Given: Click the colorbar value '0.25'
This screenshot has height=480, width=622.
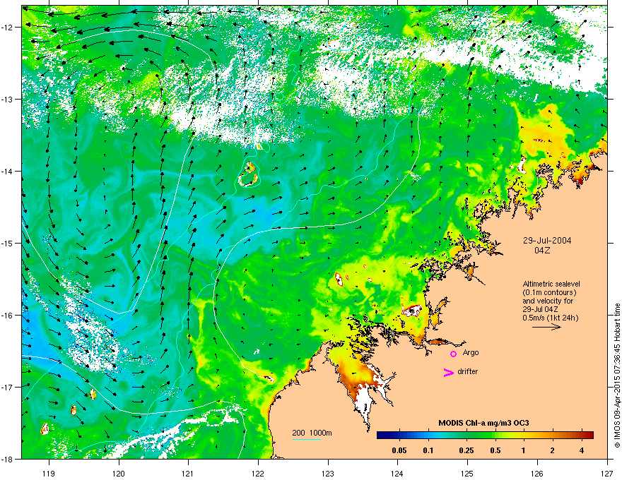Looking at the screenshot, I should tap(466, 450).
